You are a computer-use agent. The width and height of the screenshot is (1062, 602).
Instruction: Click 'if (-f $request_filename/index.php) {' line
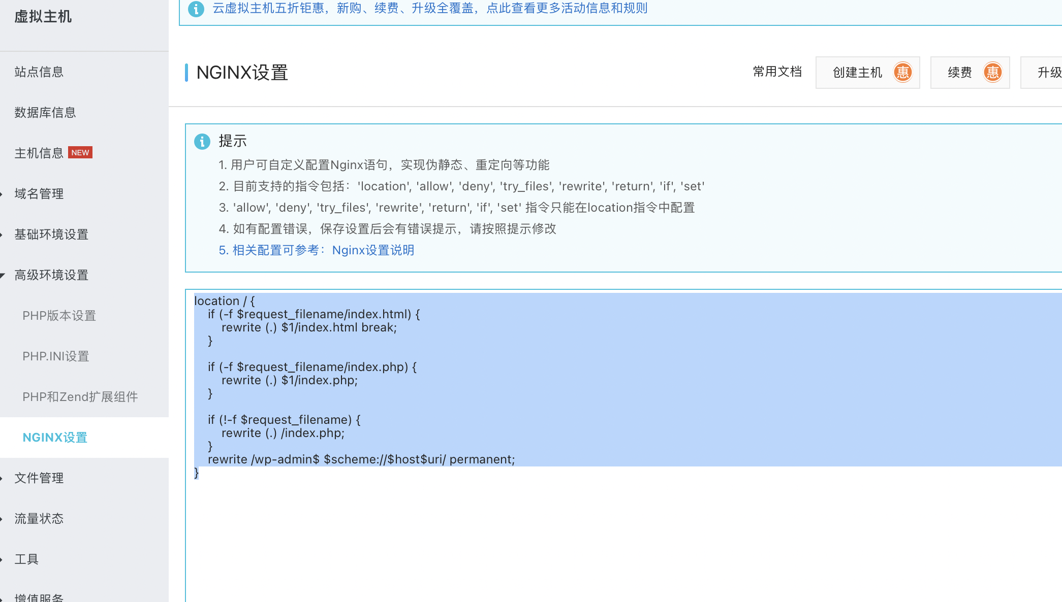click(x=312, y=367)
